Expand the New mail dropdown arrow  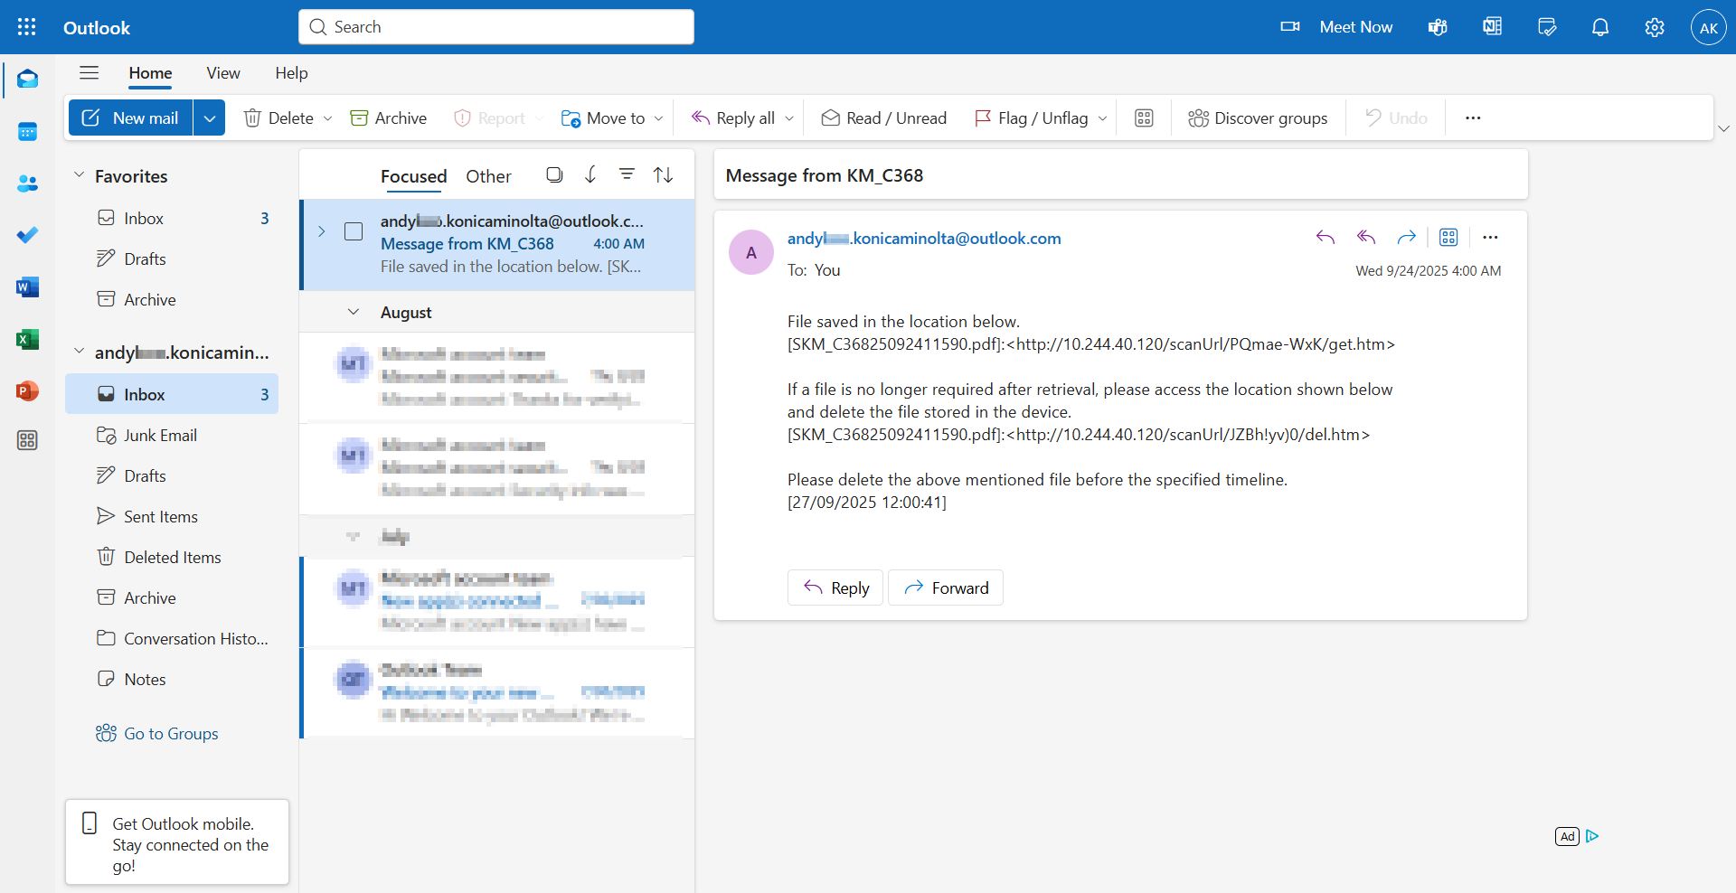point(209,118)
